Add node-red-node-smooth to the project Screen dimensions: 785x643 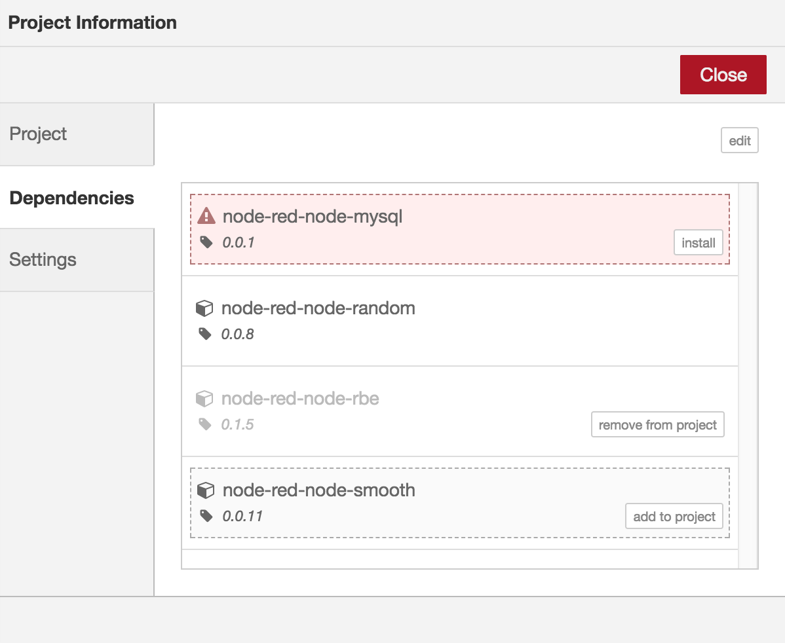[674, 516]
